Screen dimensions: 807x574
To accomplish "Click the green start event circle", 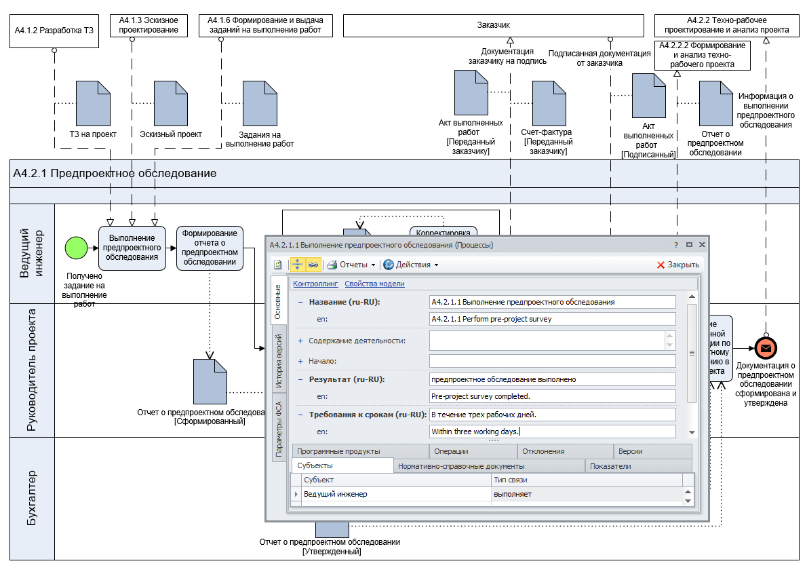I will pos(77,248).
